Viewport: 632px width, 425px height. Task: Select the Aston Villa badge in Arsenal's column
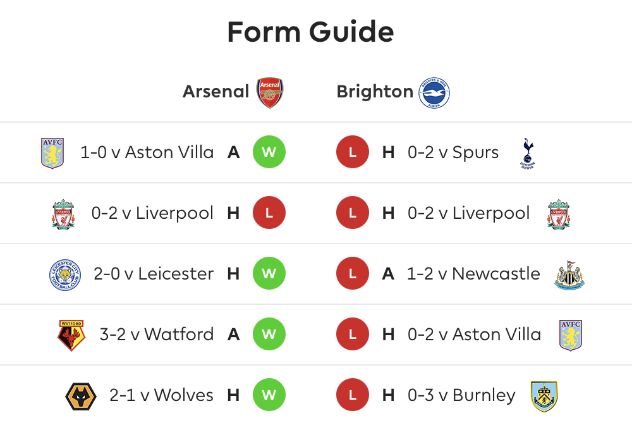(52, 153)
